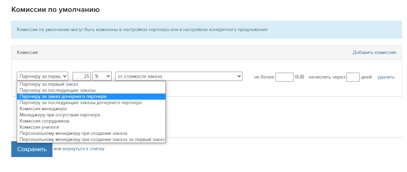The width and height of the screenshot is (407, 172).
Task: Click the commission value field with 25
Action: 82,76
